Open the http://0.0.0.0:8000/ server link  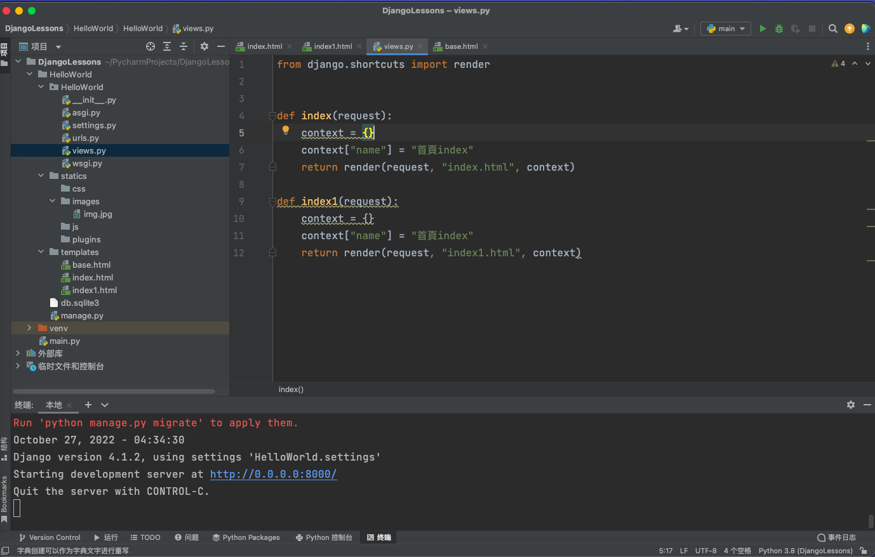[273, 474]
